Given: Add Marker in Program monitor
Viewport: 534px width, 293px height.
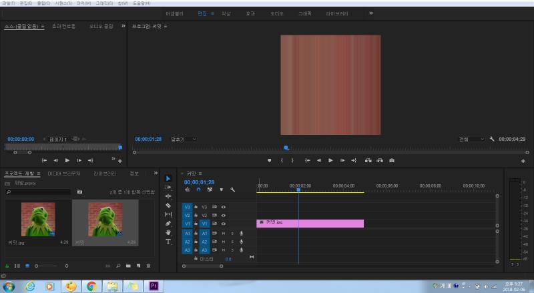Looking at the screenshot, I should tap(270, 160).
